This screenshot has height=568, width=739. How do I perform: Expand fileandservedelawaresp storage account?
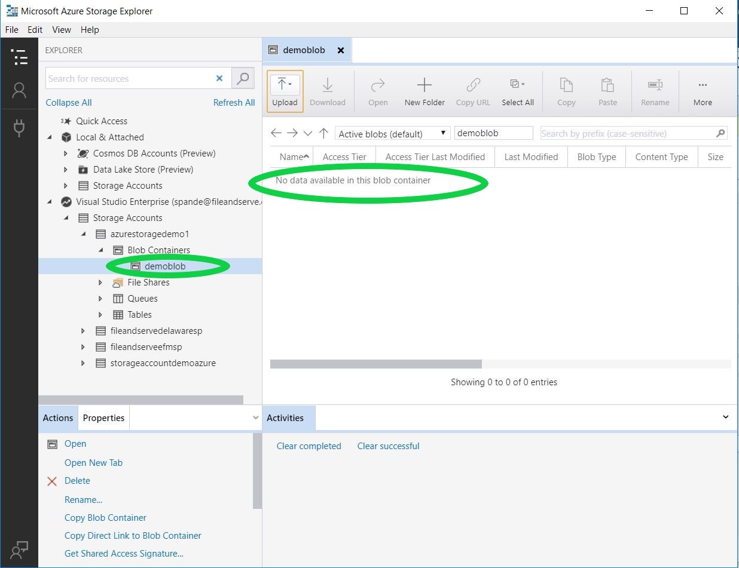pos(84,331)
